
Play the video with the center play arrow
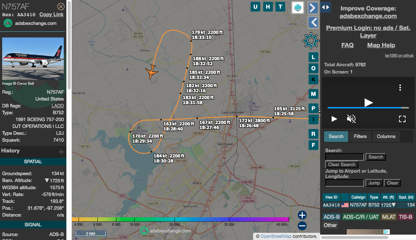368,103
